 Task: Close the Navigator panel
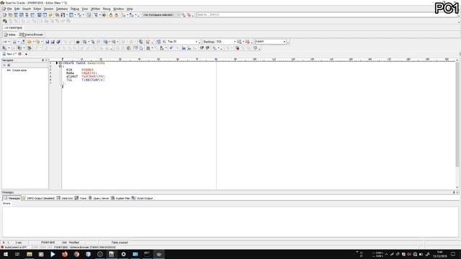pyautogui.click(x=46, y=60)
